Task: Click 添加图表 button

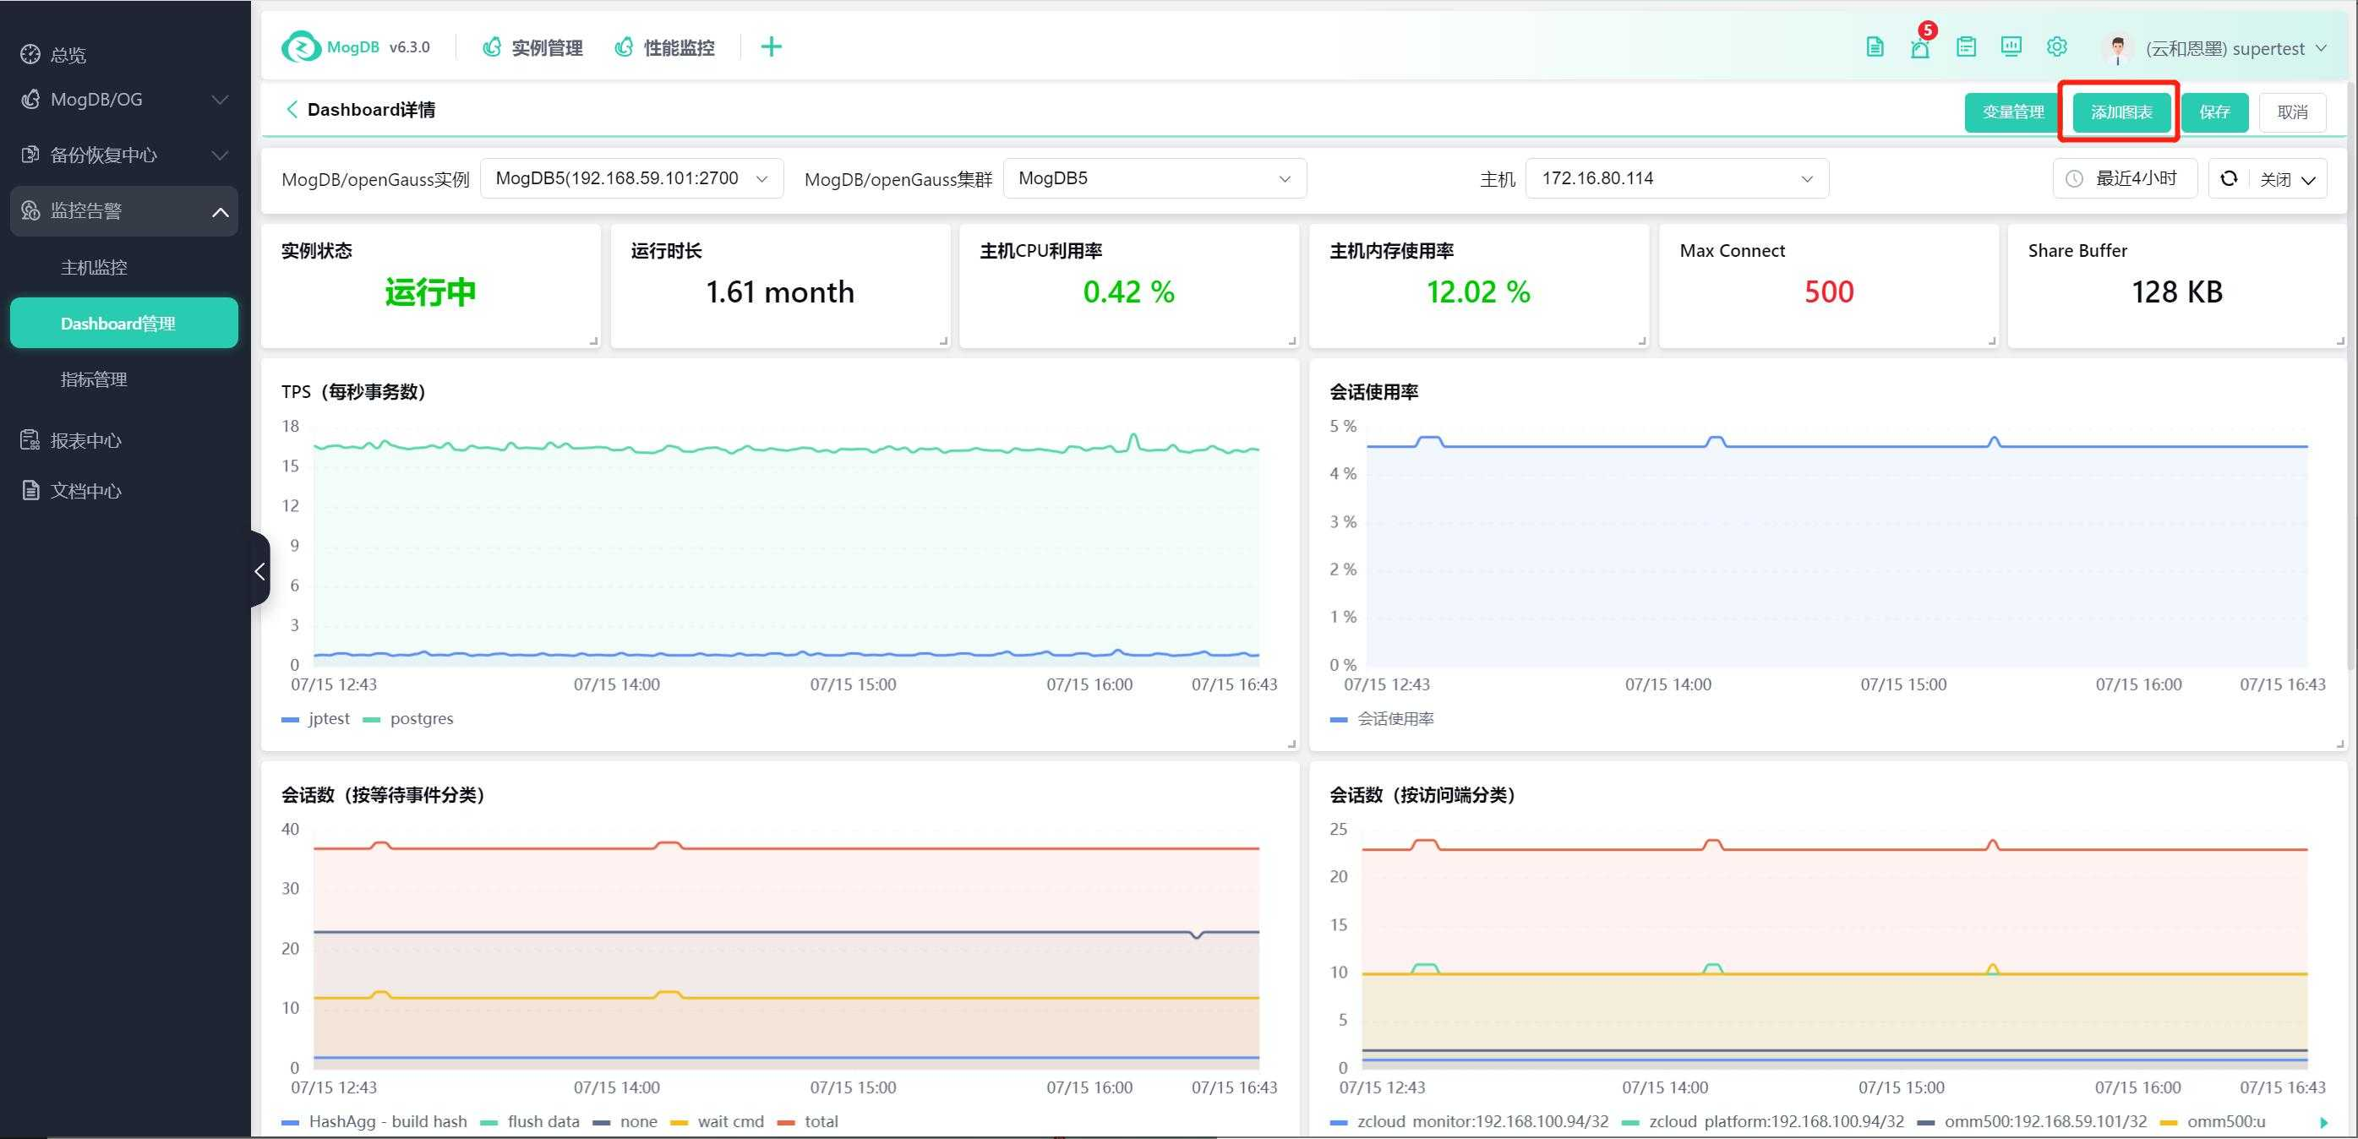Action: pyautogui.click(x=2121, y=112)
